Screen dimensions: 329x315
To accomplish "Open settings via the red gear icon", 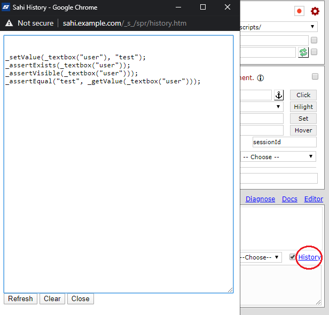I will pyautogui.click(x=315, y=11).
